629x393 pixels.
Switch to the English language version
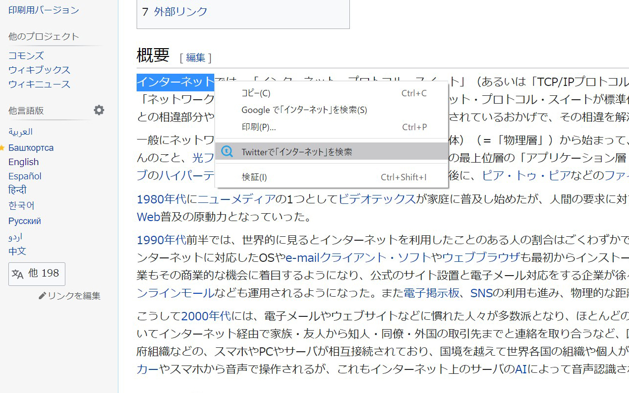point(24,162)
